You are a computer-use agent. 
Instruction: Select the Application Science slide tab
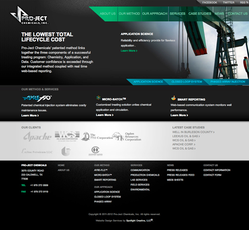(x=148, y=82)
